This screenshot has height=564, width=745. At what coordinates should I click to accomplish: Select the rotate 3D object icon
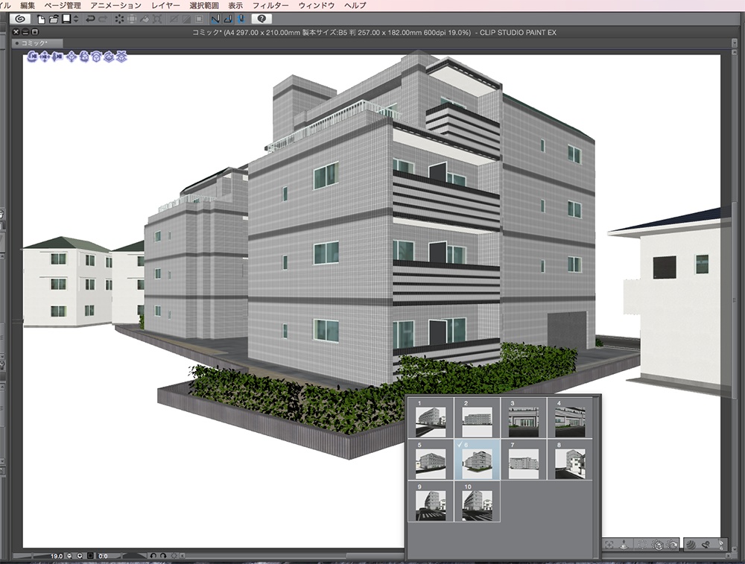point(85,57)
